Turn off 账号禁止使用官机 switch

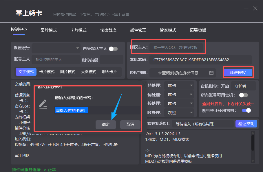pos(246,110)
